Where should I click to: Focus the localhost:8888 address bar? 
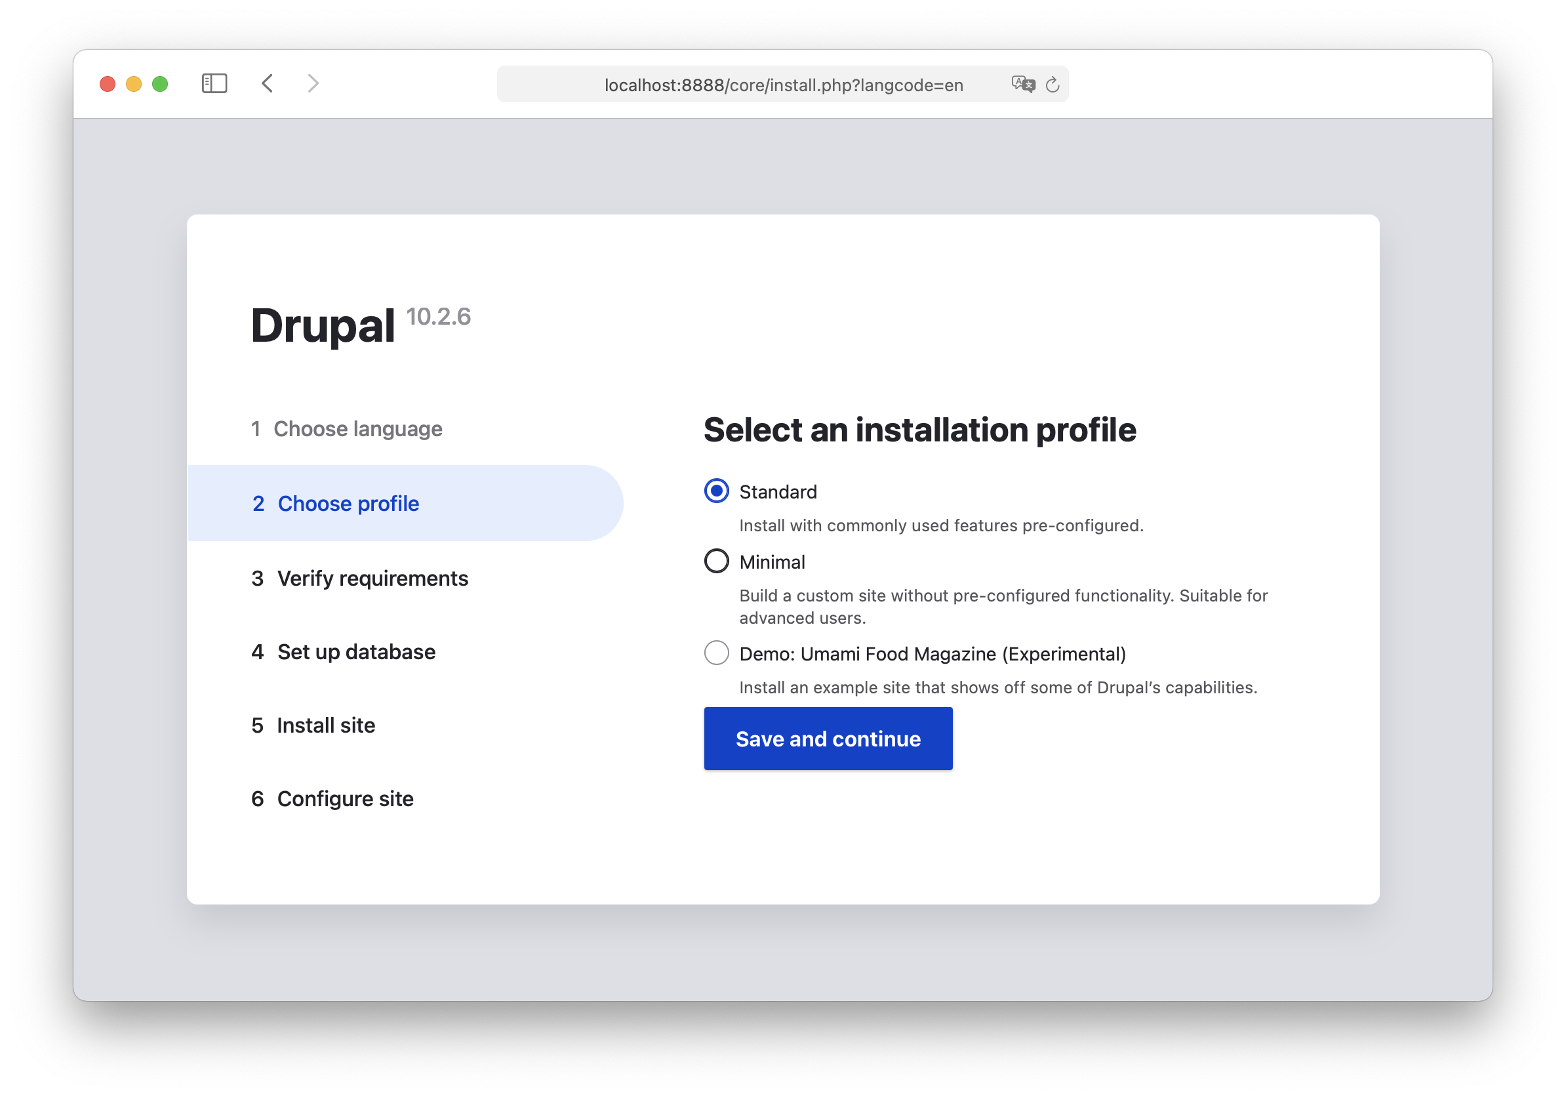(x=782, y=85)
